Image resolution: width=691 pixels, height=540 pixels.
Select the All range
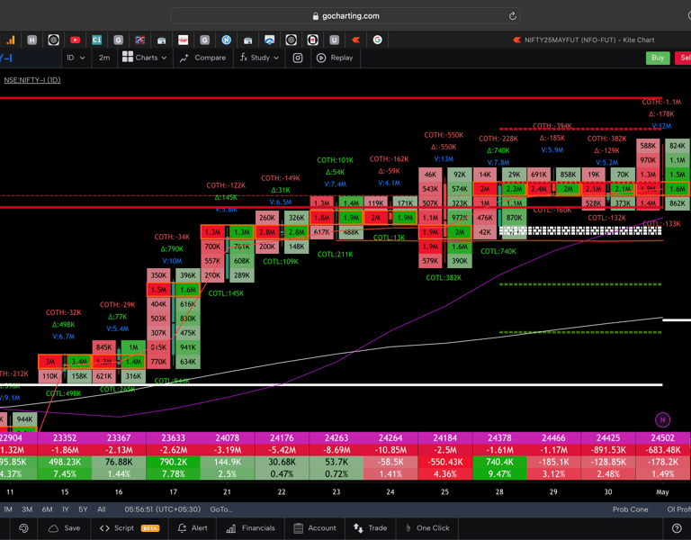point(102,509)
